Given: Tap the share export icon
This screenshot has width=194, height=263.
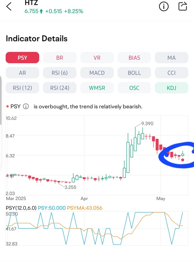Looking at the screenshot, I should coord(183,6).
